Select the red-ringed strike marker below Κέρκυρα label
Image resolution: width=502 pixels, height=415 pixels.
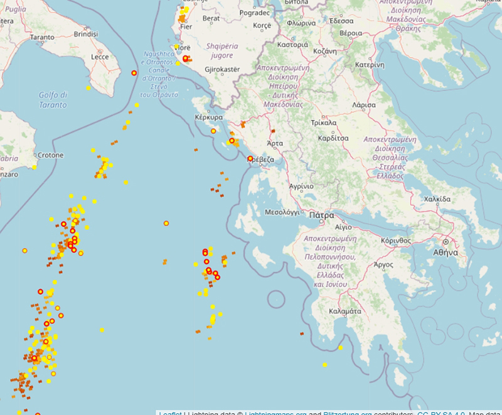coord(213,131)
